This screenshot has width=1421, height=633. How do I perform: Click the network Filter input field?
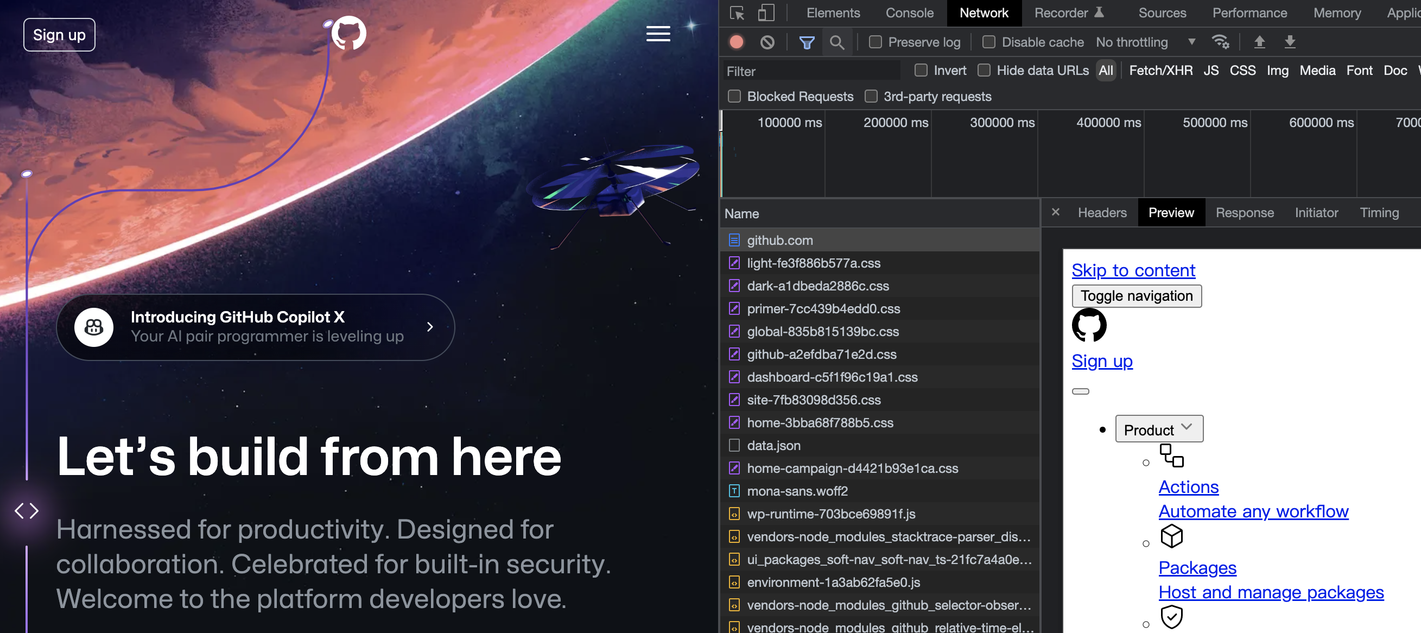[x=812, y=71]
